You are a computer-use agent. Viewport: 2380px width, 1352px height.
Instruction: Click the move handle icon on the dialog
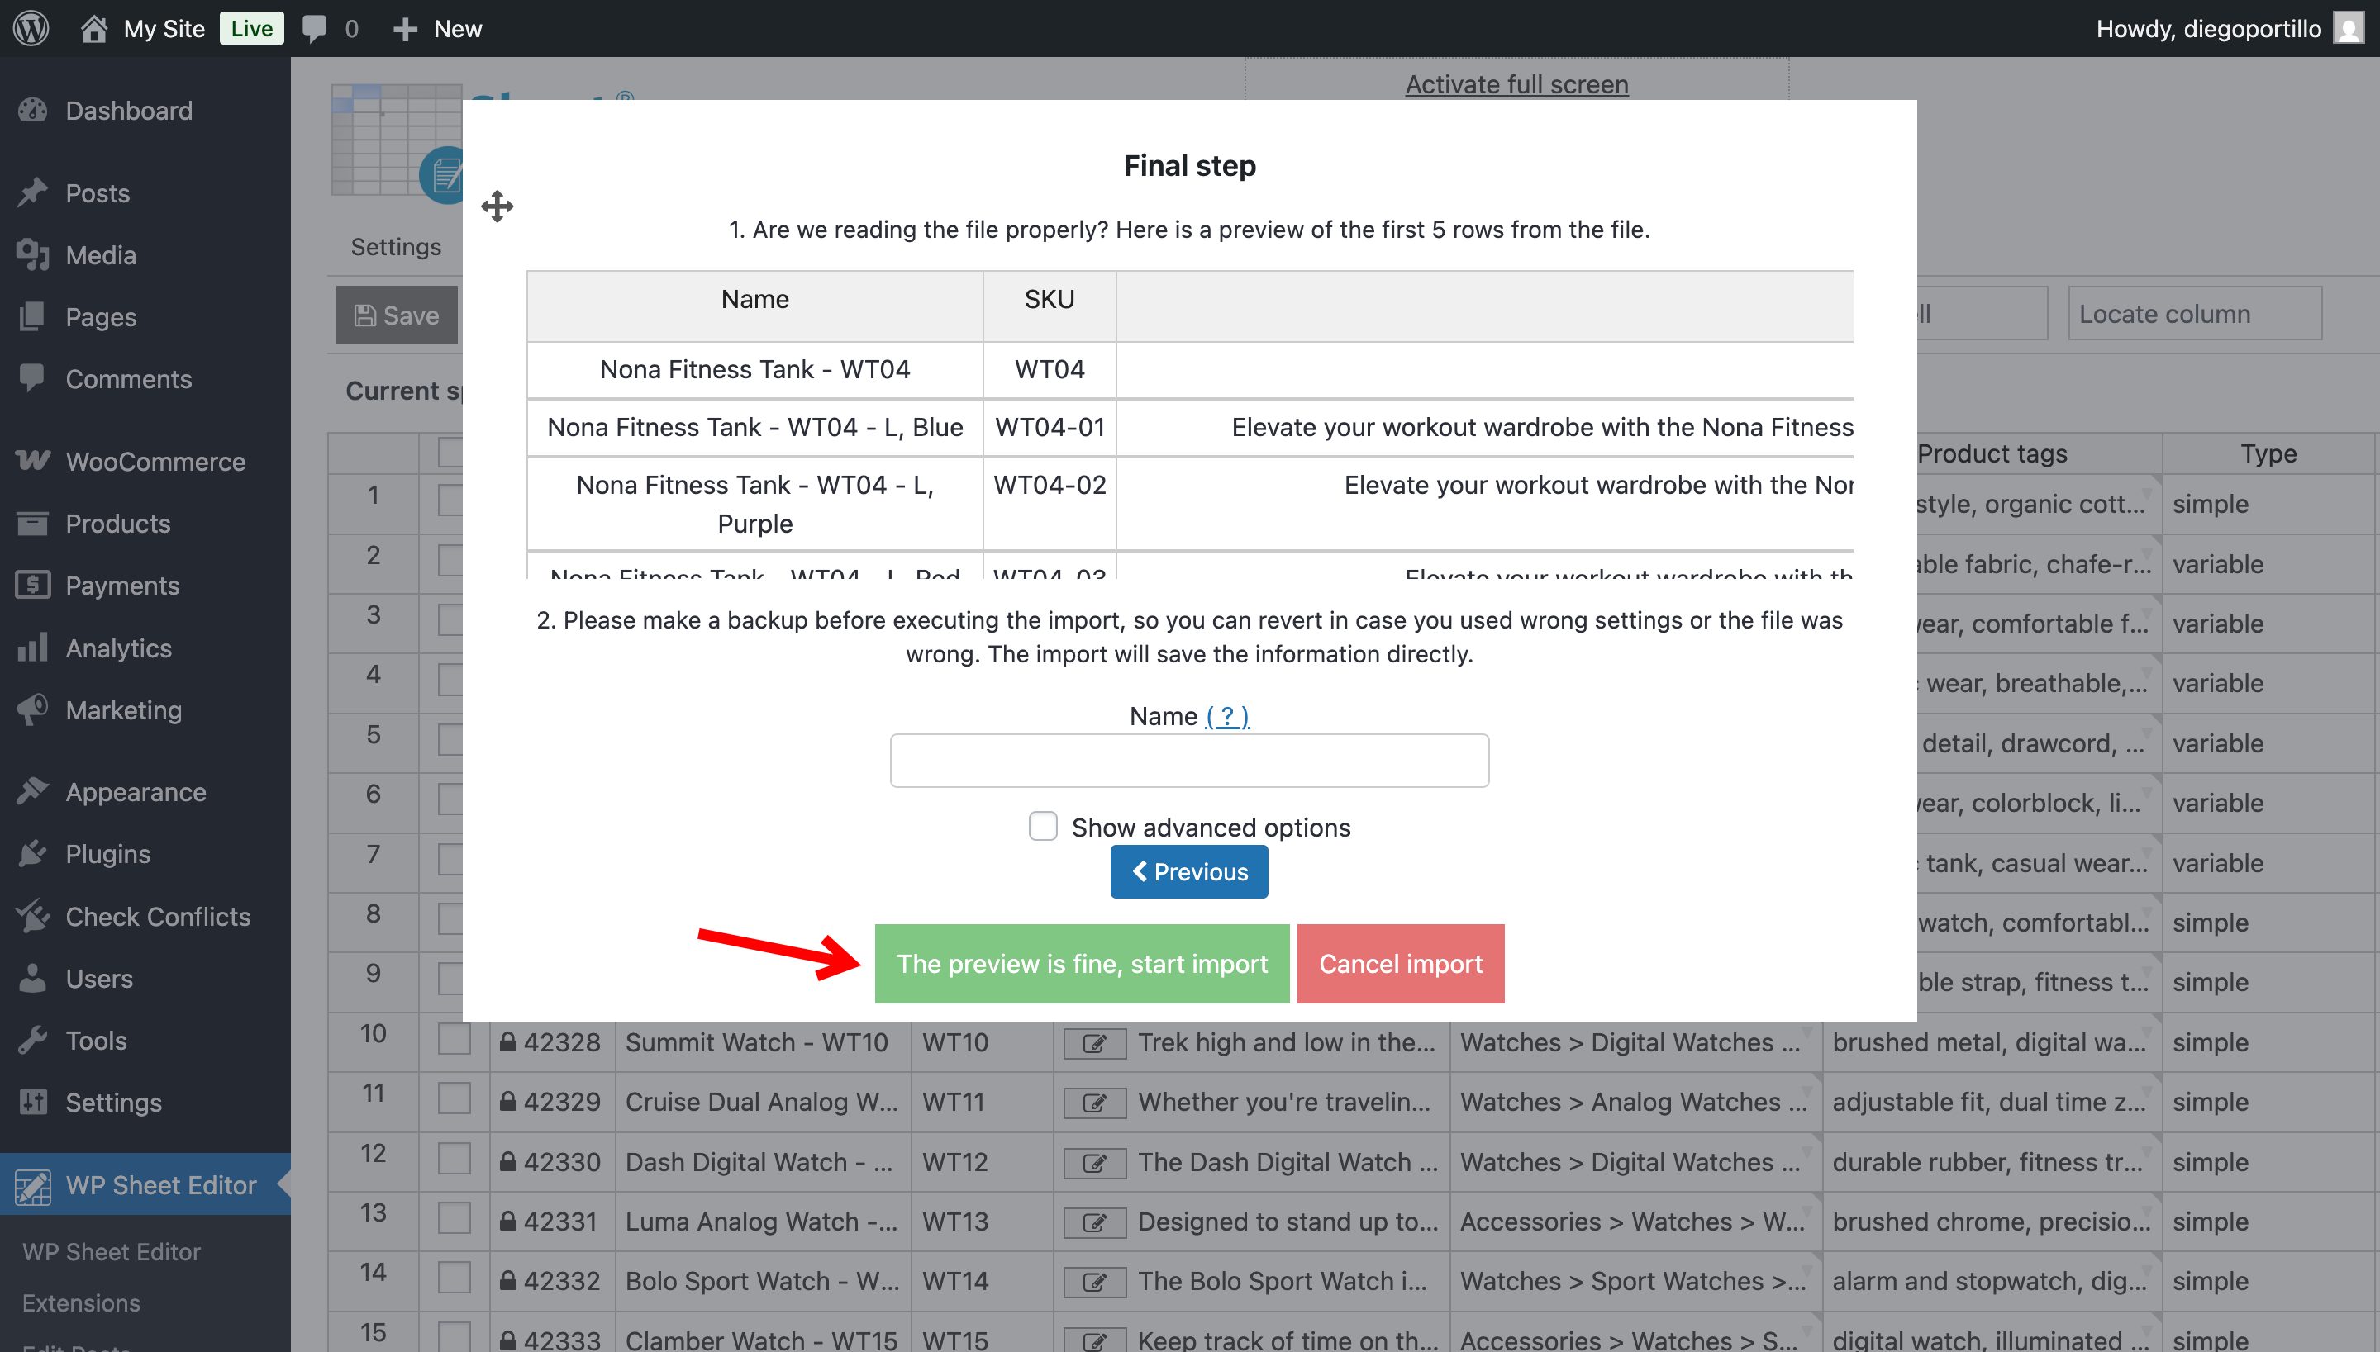[497, 206]
